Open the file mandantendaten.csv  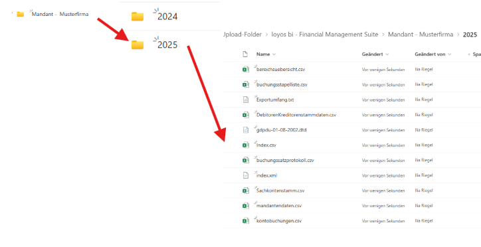coord(279,206)
